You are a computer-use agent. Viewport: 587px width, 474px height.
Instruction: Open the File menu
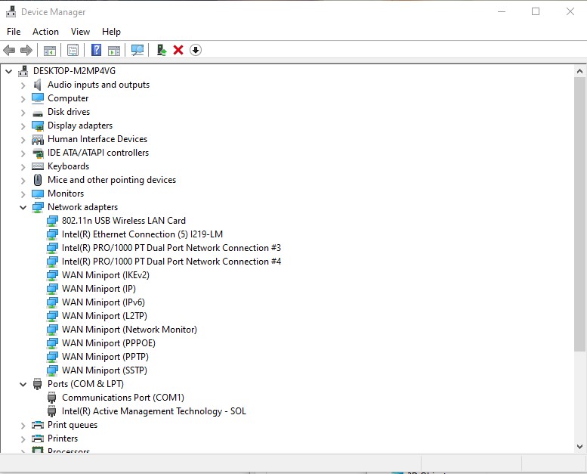14,32
